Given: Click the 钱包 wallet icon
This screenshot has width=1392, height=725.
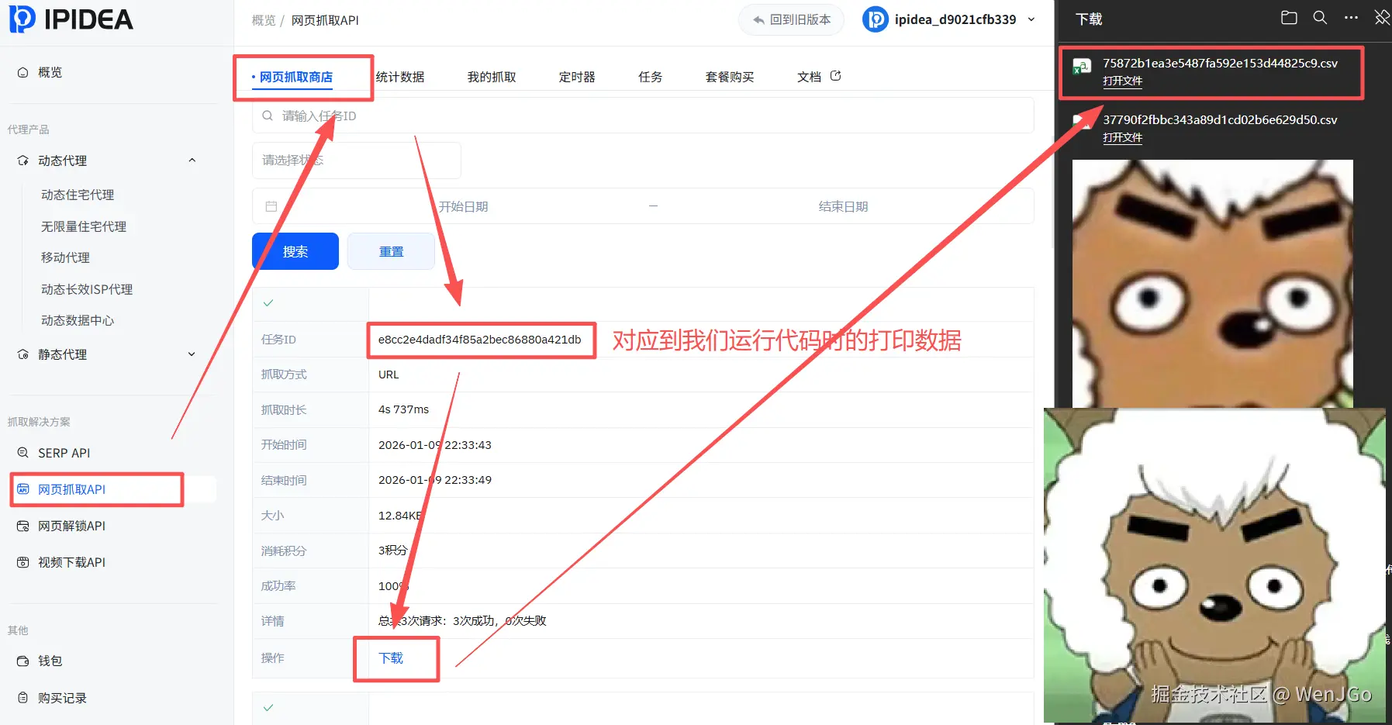Looking at the screenshot, I should coord(23,661).
